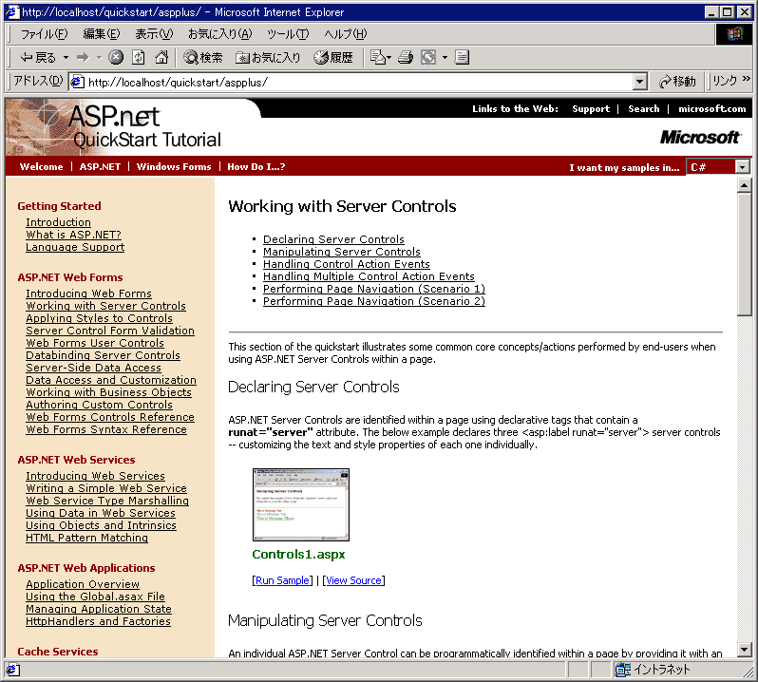Print the page with printer icon
This screenshot has height=682, width=758.
pos(405,58)
